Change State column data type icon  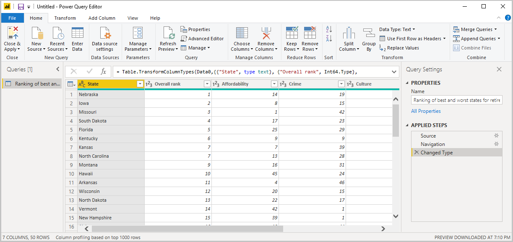82,84
